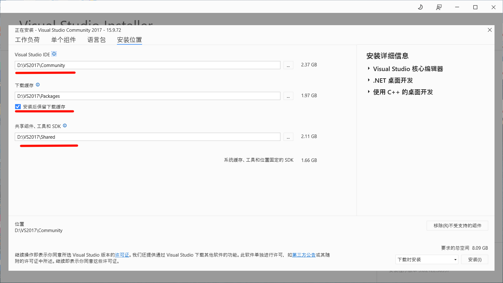Click info icon next to 共享组件、工具和 SDK
Screen dimensions: 503x283
65,125
